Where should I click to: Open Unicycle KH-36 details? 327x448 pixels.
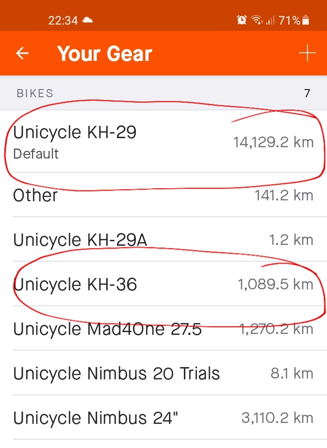point(75,284)
